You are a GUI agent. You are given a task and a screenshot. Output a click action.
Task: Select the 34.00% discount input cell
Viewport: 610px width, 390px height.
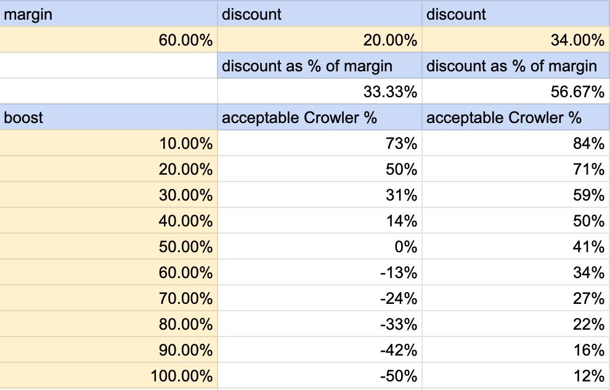(516, 40)
